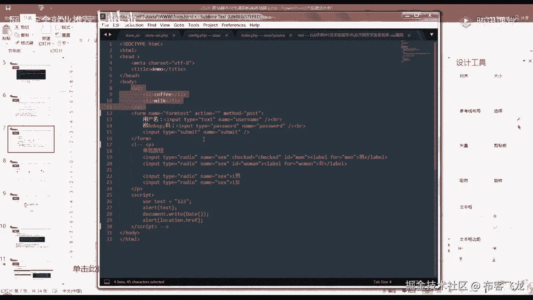
Task: Click 对齐 in the design tools pane
Action: pyautogui.click(x=463, y=76)
